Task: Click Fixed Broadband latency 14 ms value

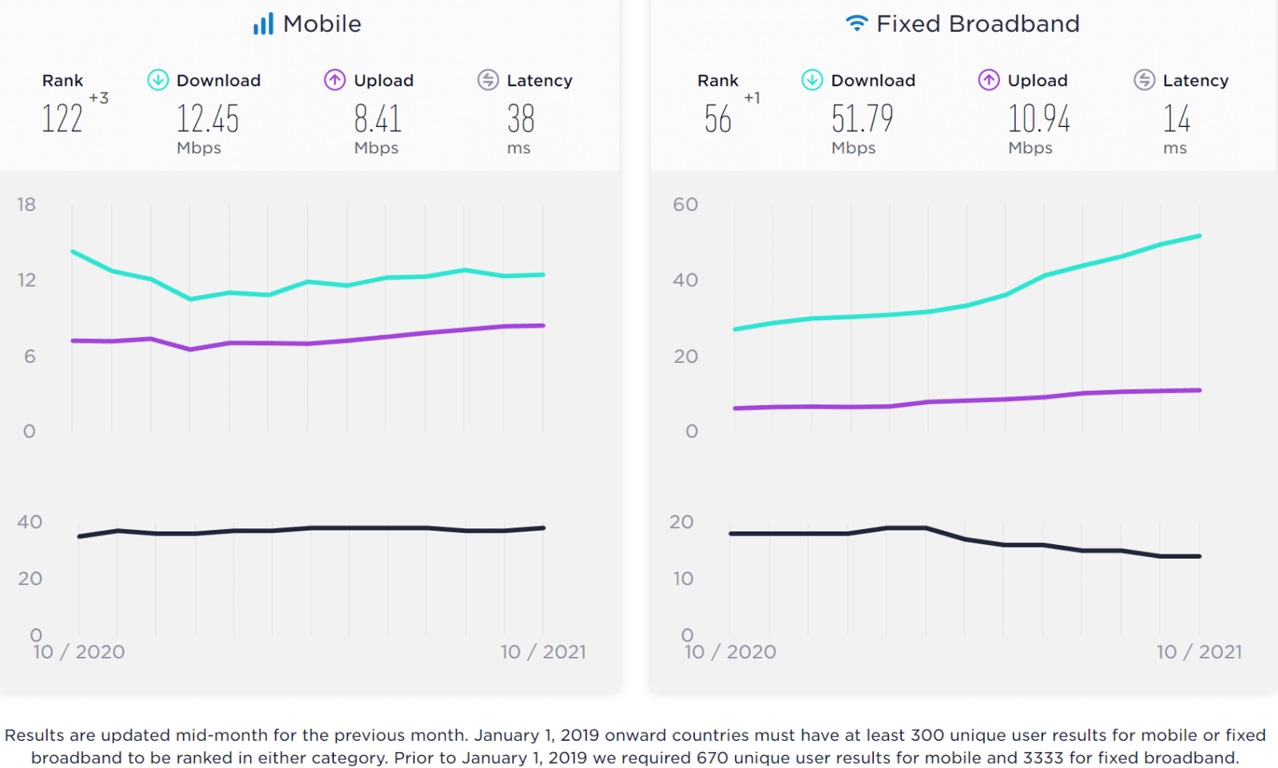Action: point(1177,119)
